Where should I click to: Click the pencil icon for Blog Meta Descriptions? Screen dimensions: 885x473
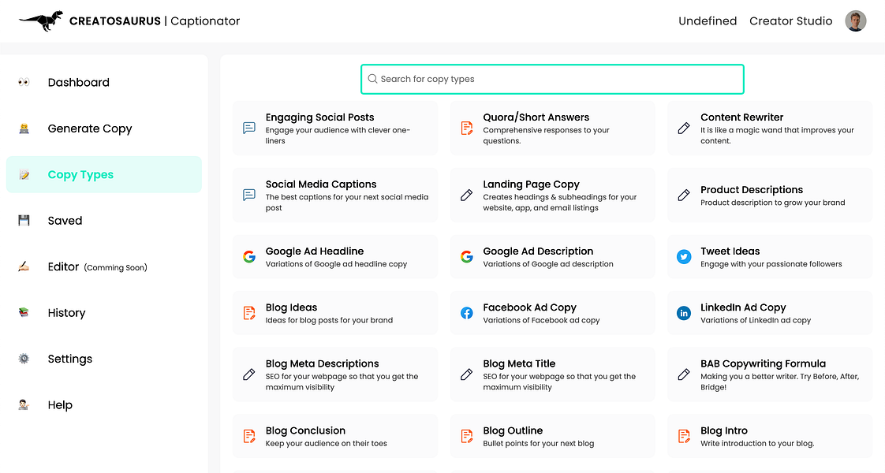tap(249, 374)
